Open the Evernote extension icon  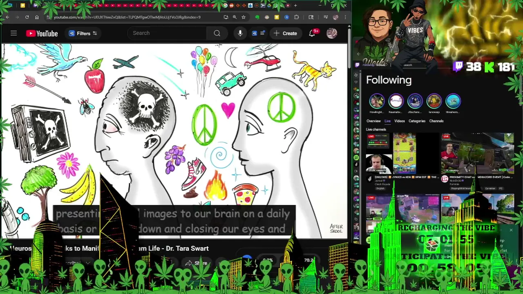coord(257,17)
